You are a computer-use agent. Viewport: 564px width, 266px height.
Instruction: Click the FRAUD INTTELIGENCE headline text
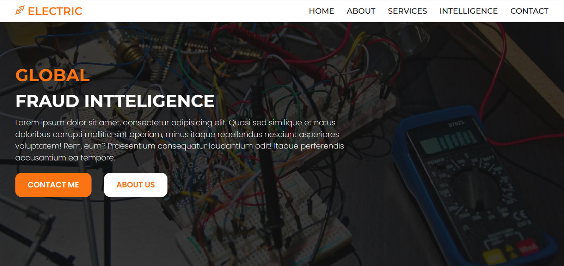tap(115, 101)
